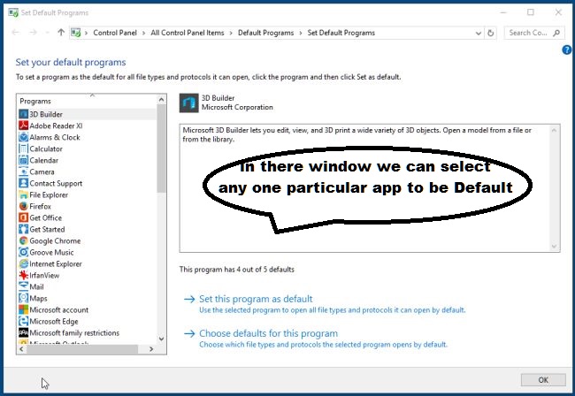This screenshot has width=575, height=396.
Task: Click the Control Panel icon in address bar
Action: tap(76, 33)
